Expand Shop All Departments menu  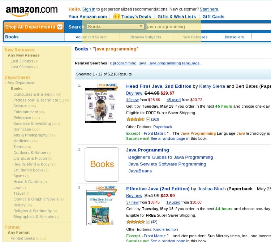[34, 27]
